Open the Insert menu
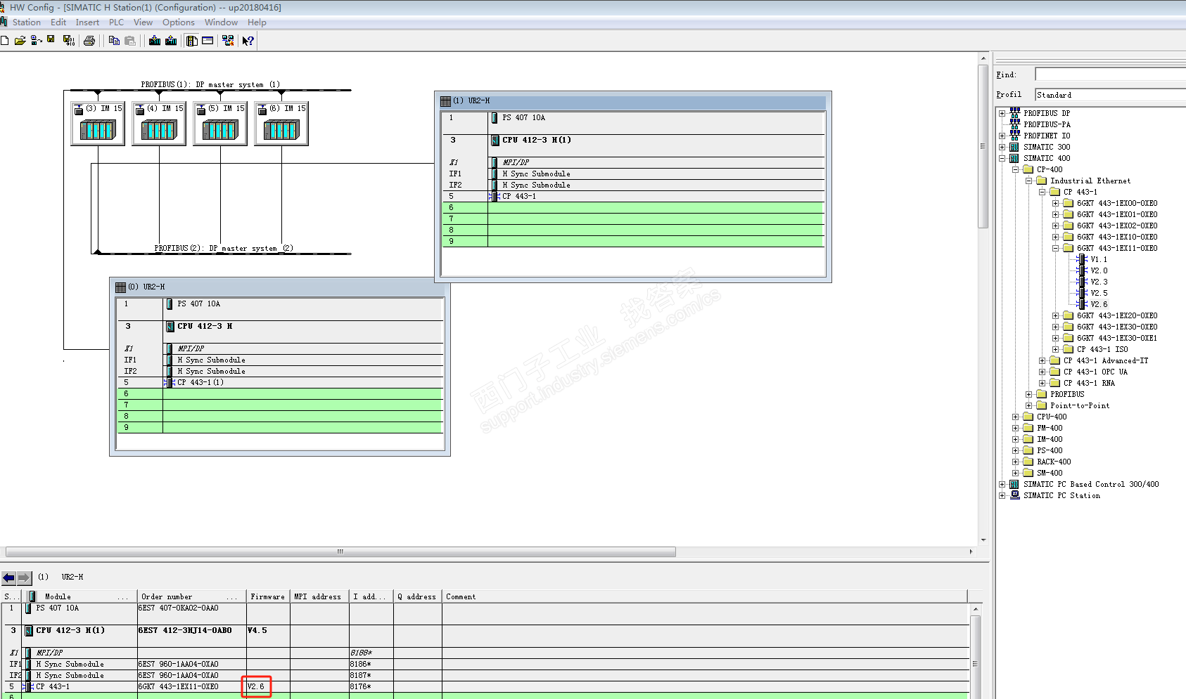Image resolution: width=1186 pixels, height=699 pixels. tap(87, 22)
